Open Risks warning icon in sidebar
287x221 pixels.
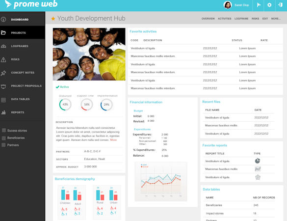(3, 59)
